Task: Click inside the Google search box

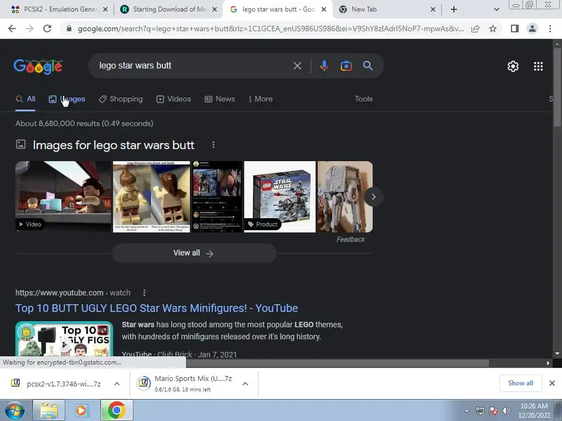Action: (194, 66)
